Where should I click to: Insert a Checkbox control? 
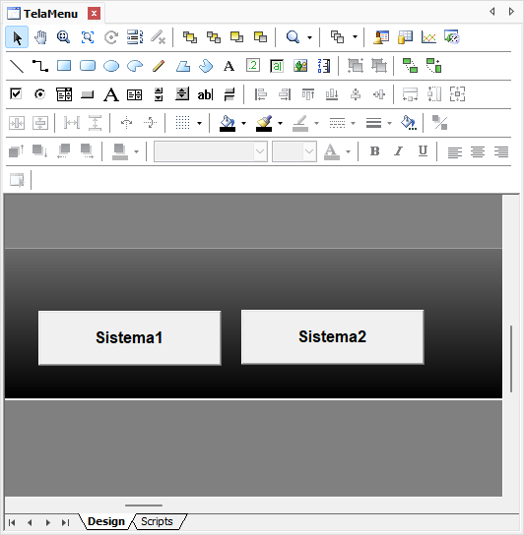click(16, 93)
